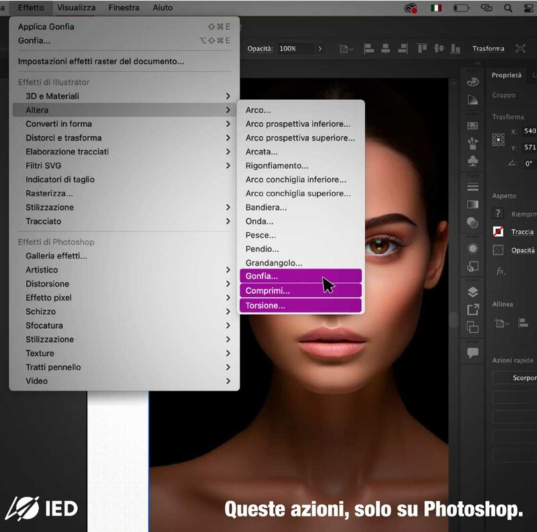Click Opacità label in control bar
This screenshot has height=532, width=537.
[x=260, y=48]
